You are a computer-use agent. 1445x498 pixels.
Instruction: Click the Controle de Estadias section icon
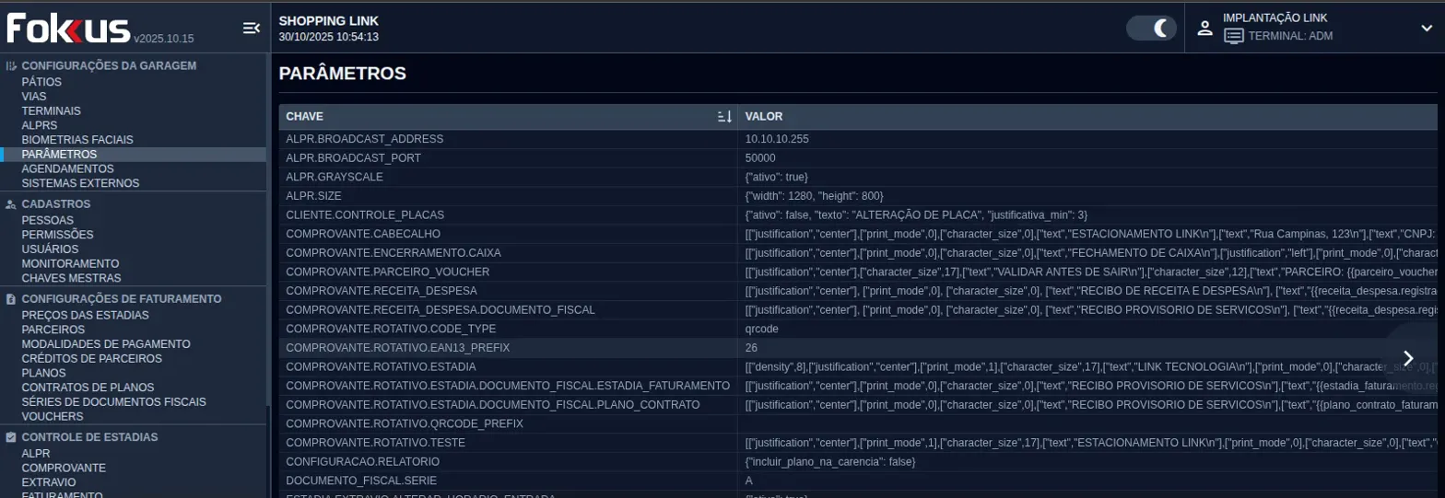click(x=11, y=437)
